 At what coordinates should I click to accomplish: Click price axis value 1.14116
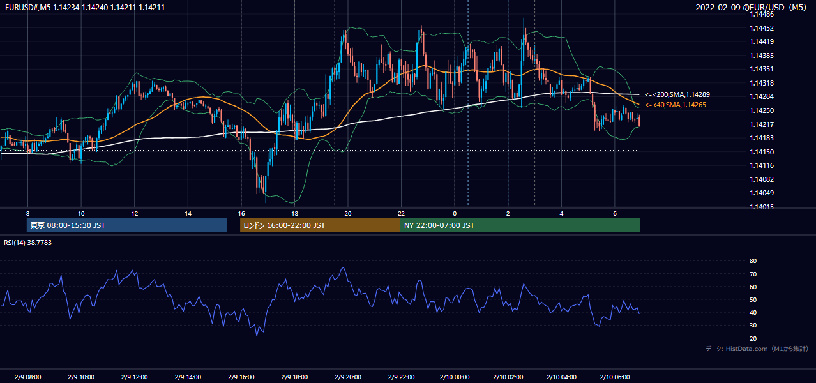[762, 165]
